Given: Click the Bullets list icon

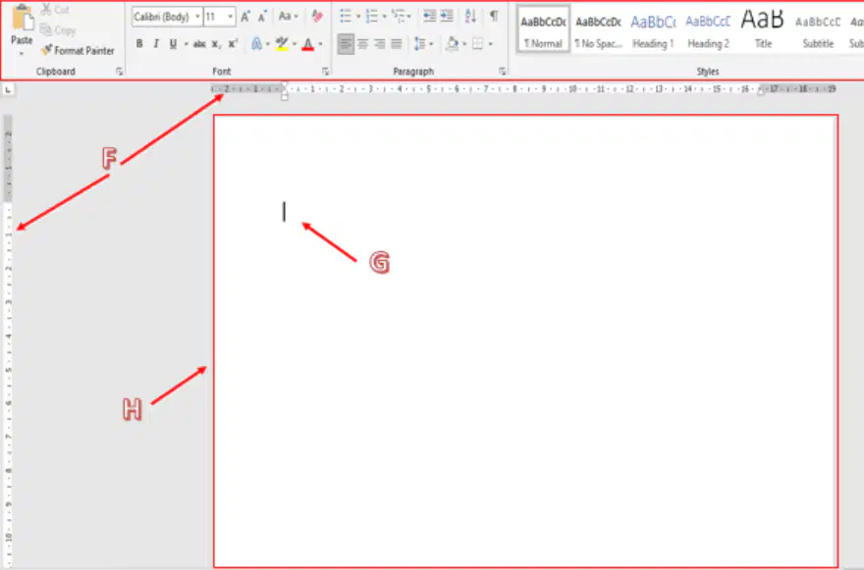Looking at the screenshot, I should click(346, 17).
